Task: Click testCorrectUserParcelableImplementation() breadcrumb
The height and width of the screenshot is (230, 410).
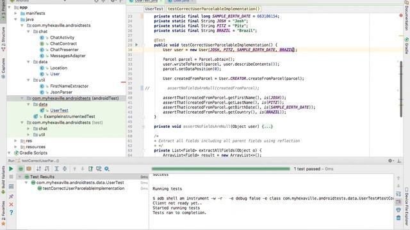Action: coord(213,9)
